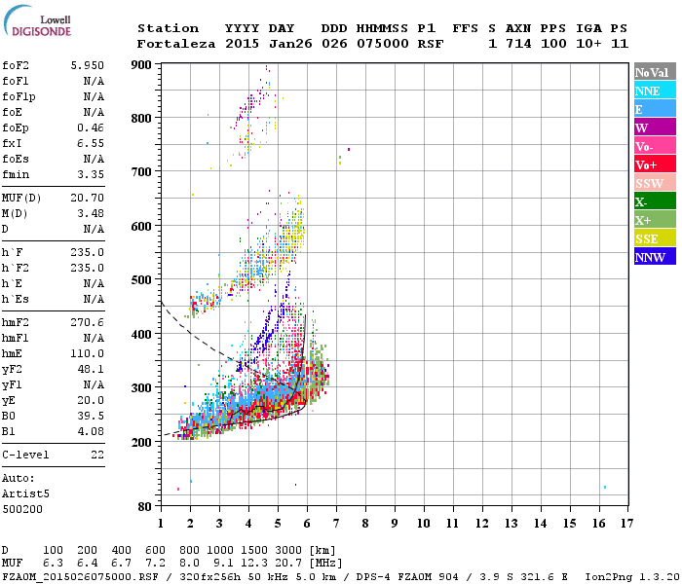The image size is (682, 584).
Task: Click the W purple legend swatch
Action: coord(655,128)
